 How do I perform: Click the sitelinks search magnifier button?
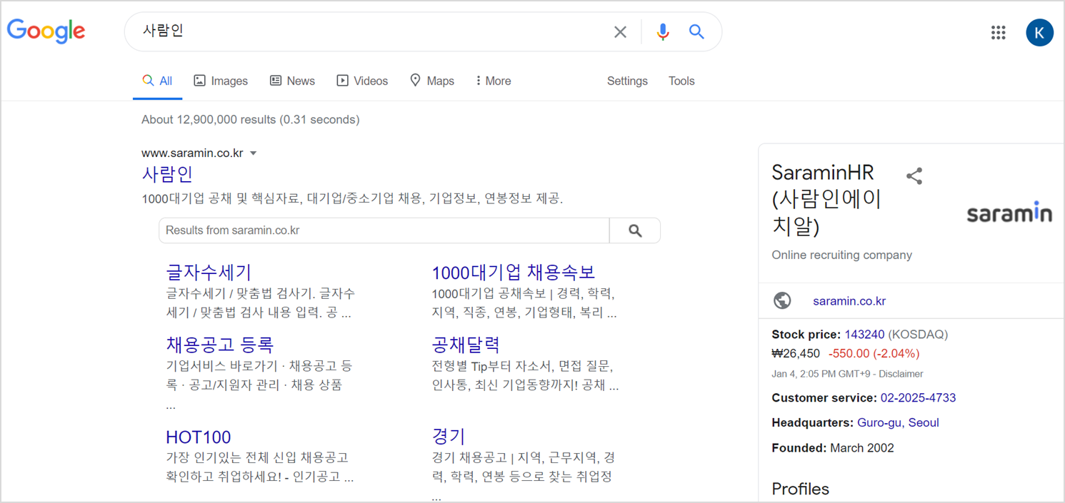pos(635,230)
